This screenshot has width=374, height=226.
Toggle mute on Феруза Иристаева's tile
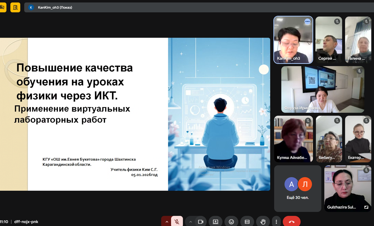pos(359,71)
